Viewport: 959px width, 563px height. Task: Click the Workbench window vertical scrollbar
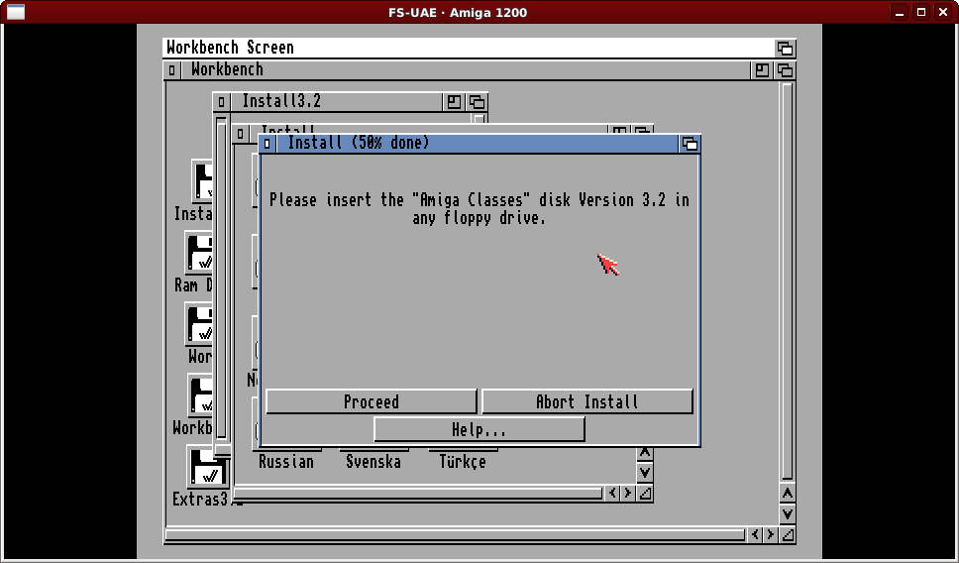coord(788,281)
